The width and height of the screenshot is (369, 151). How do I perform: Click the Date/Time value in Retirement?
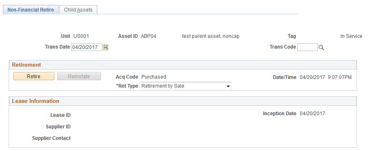pyautogui.click(x=326, y=77)
